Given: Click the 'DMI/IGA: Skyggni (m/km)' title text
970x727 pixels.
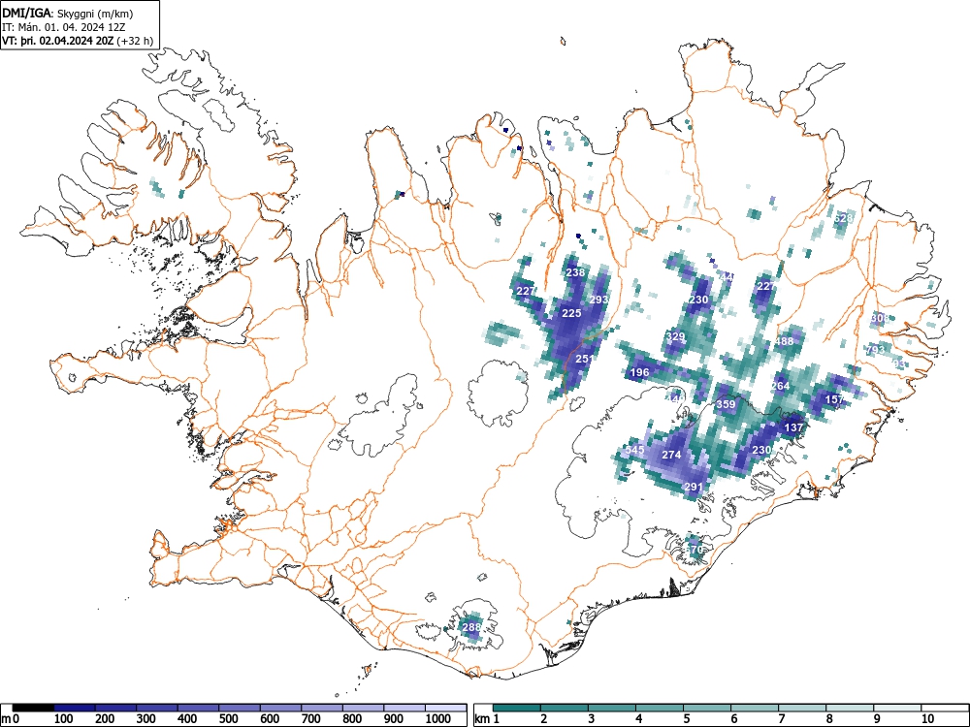Looking at the screenshot, I should point(68,13).
